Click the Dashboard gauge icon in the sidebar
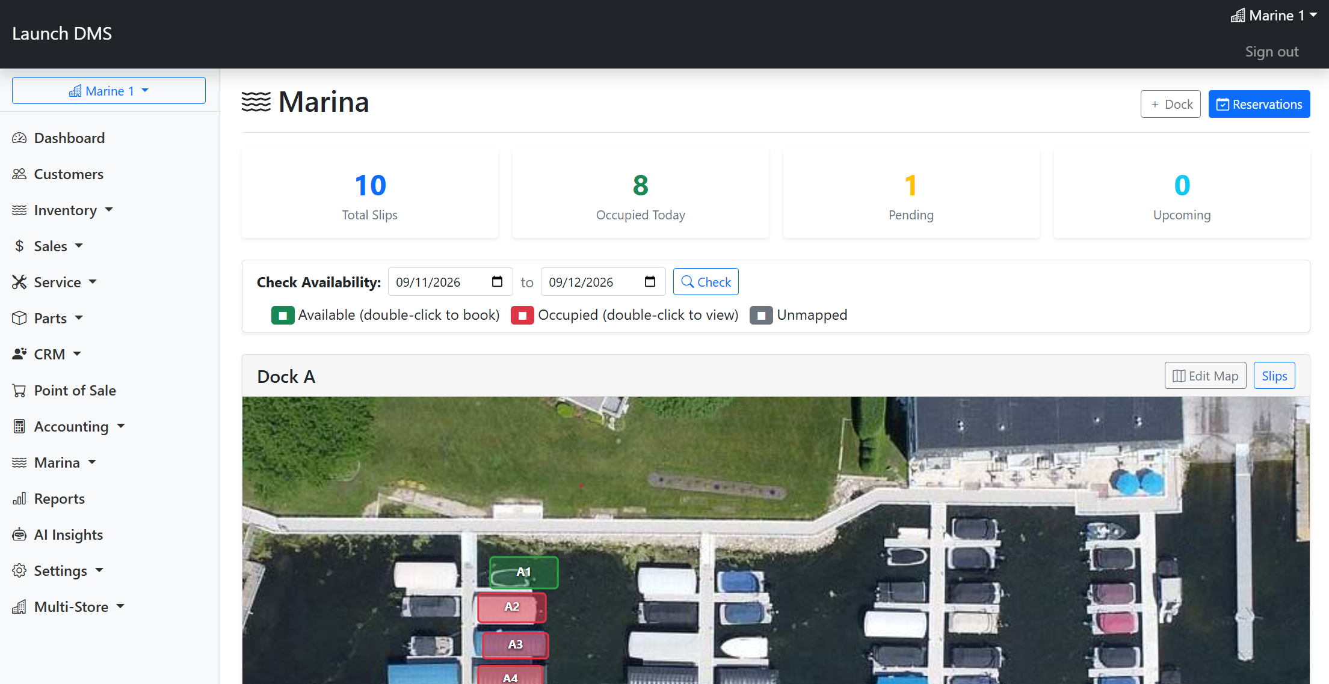 point(19,138)
